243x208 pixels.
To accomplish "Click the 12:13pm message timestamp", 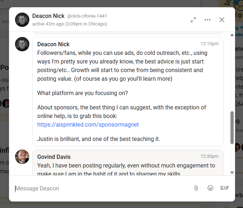I will pyautogui.click(x=209, y=44).
